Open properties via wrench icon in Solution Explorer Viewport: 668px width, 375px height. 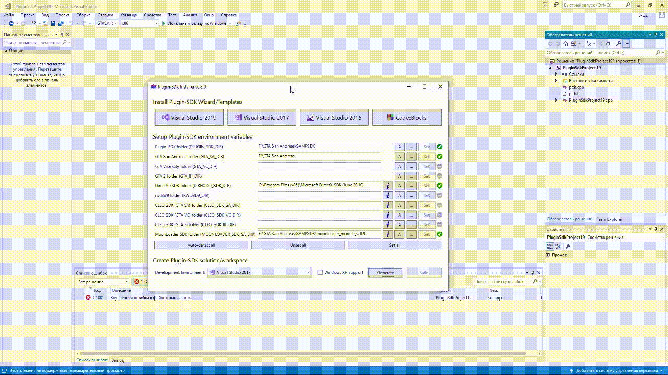[618, 44]
